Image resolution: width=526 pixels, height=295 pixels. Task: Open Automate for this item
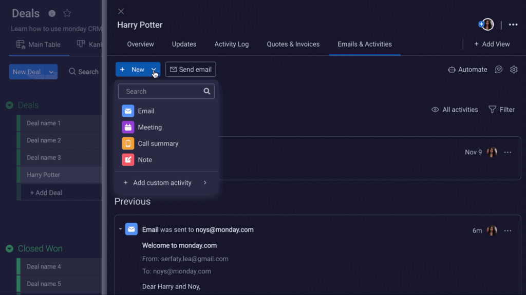point(467,70)
